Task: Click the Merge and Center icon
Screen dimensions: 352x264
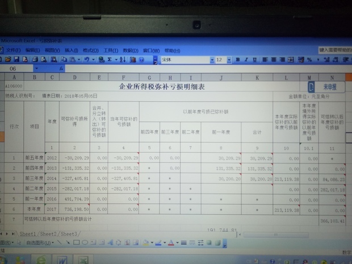Action: coord(291,60)
